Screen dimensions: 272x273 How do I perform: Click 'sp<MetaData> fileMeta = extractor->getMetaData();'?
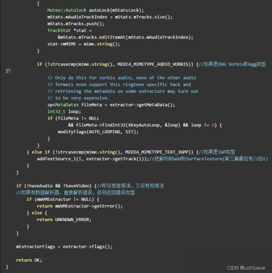[x=111, y=105]
